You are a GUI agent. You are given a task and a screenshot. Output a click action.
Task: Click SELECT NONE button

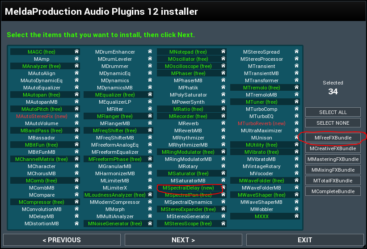[x=333, y=123]
